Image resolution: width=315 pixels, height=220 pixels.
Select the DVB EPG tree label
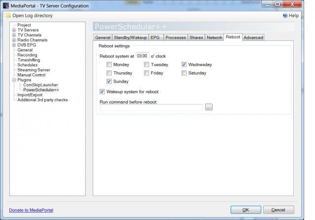point(27,45)
